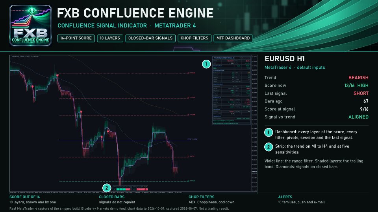Click the 9/16 score at signal value
This screenshot has height=212, width=378.
point(364,109)
